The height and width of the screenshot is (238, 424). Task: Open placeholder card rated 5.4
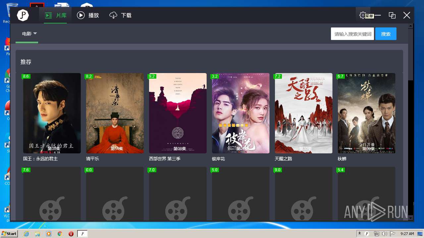(x=367, y=194)
